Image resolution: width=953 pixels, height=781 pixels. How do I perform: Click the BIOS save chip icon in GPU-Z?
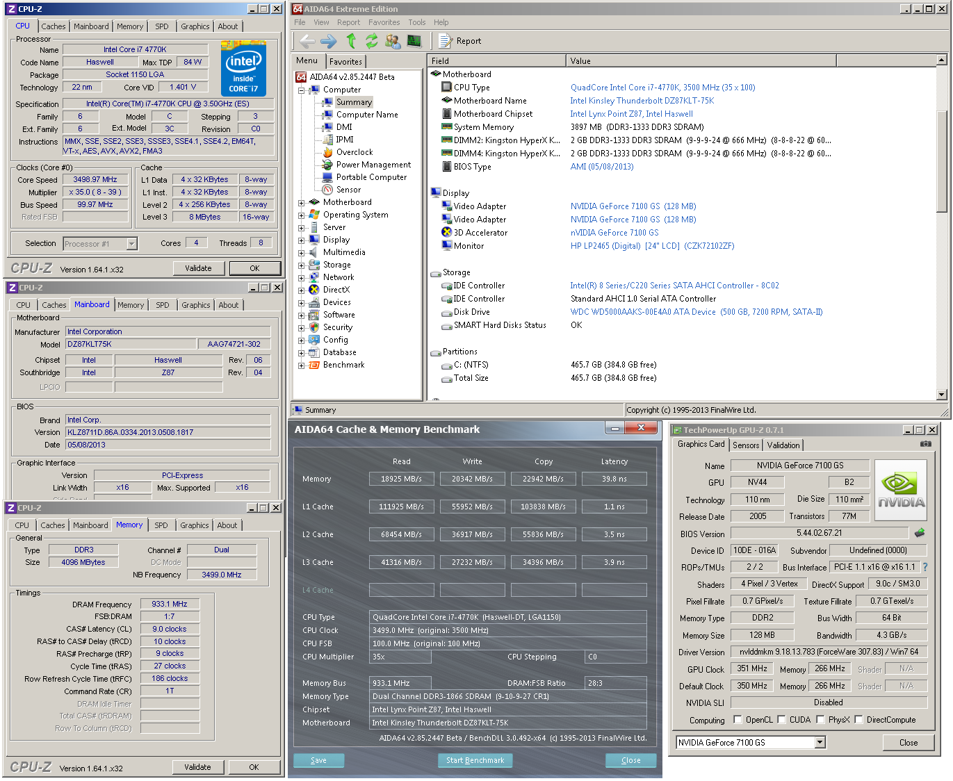920,533
